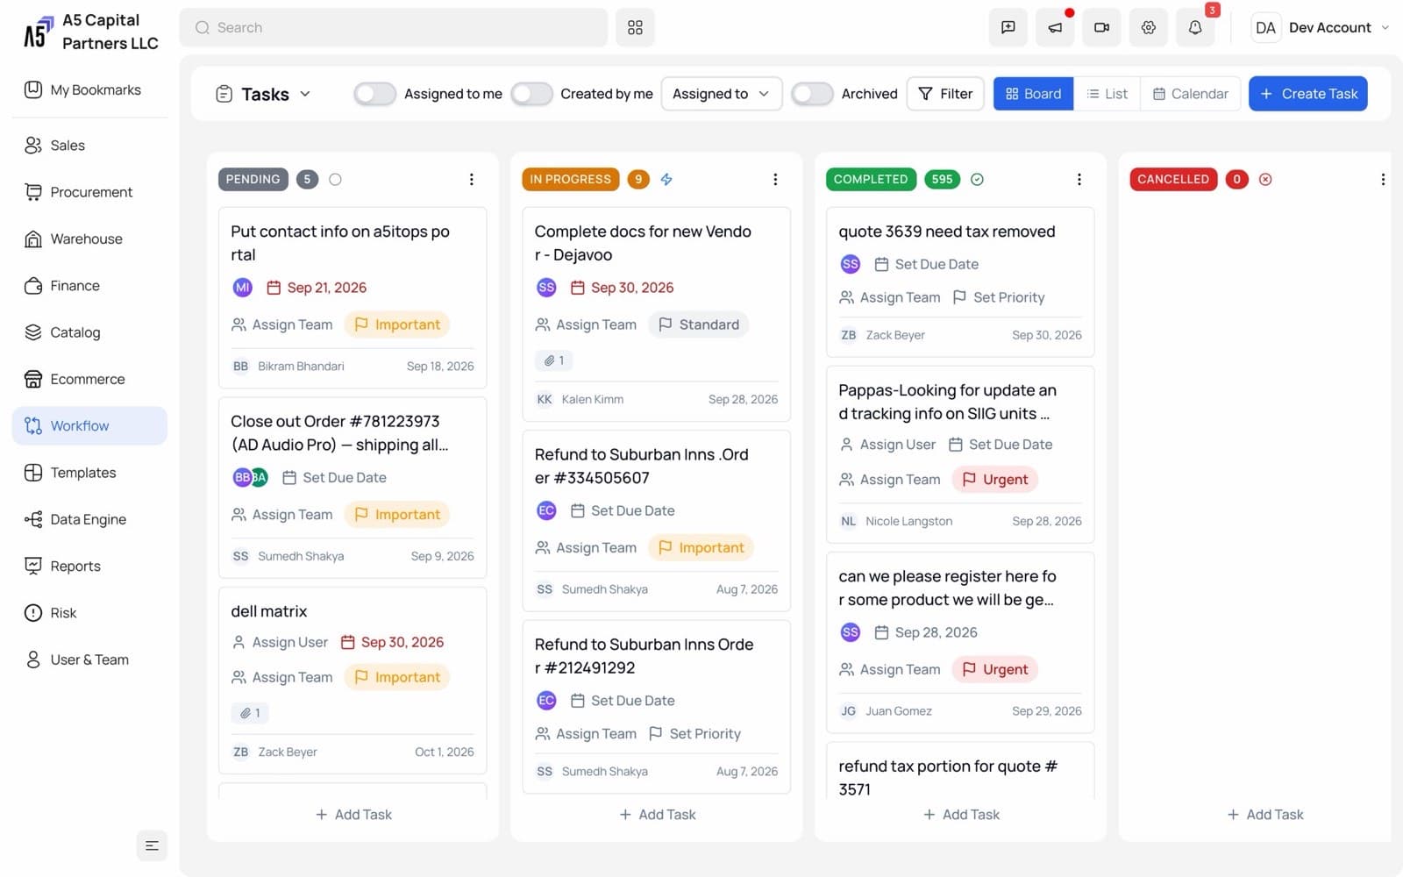
Task: Open the settings gear icon
Action: click(1148, 28)
